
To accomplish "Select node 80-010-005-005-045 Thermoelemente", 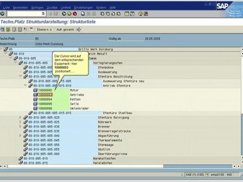I will 44,140.
